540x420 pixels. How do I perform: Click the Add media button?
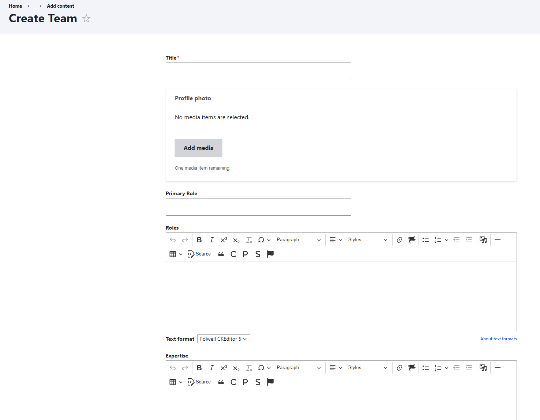198,148
